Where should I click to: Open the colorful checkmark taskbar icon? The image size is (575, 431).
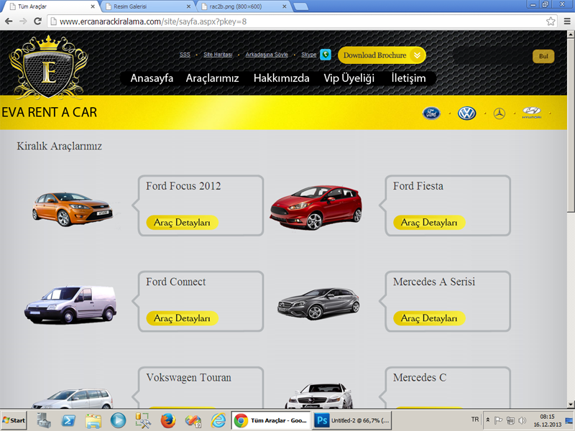(x=193, y=420)
